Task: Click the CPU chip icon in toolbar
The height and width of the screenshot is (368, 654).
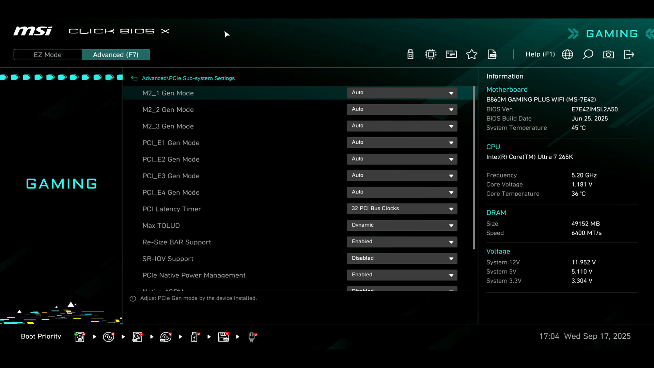Action: [431, 55]
